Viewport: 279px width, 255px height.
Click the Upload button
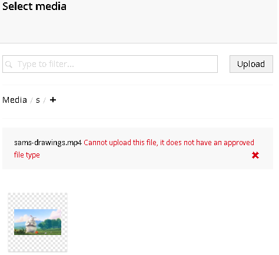pyautogui.click(x=251, y=64)
